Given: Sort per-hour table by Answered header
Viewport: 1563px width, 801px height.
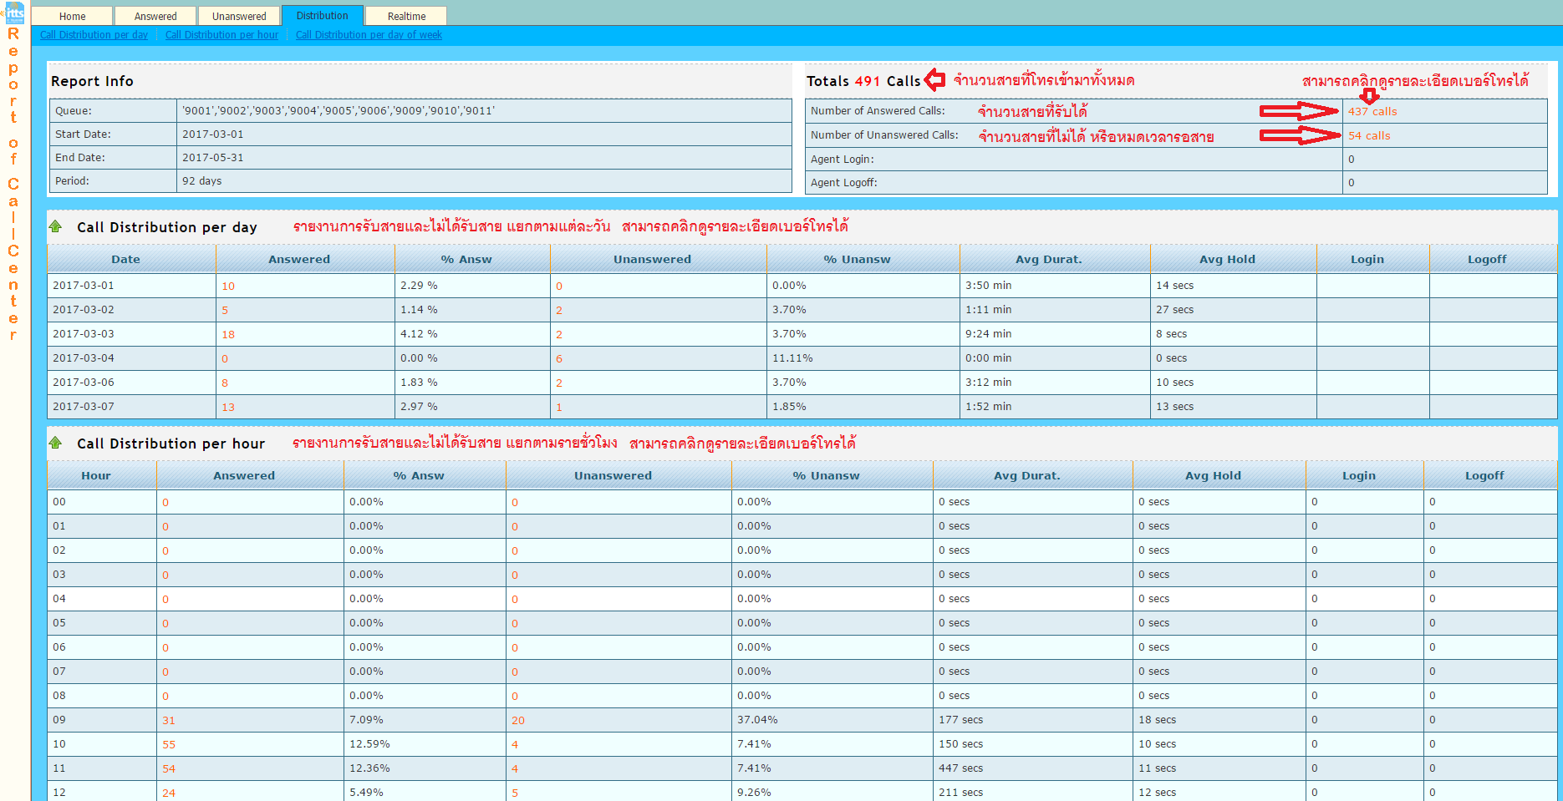Looking at the screenshot, I should coord(250,475).
